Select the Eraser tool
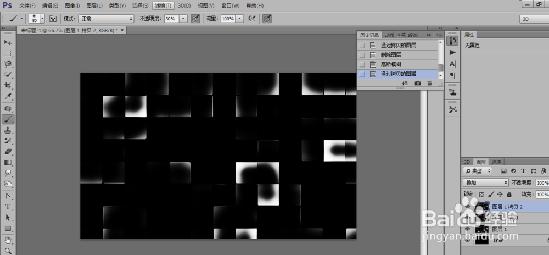Screen dimensions: 549x255 (x=8, y=152)
